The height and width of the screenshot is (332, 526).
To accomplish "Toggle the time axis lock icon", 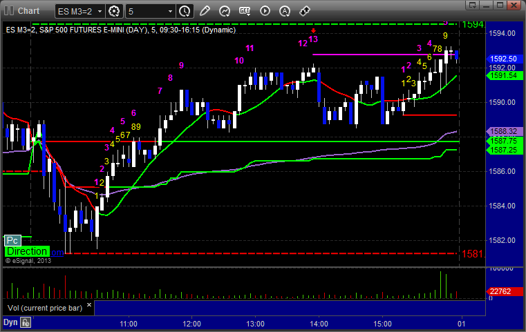I will (26, 322).
